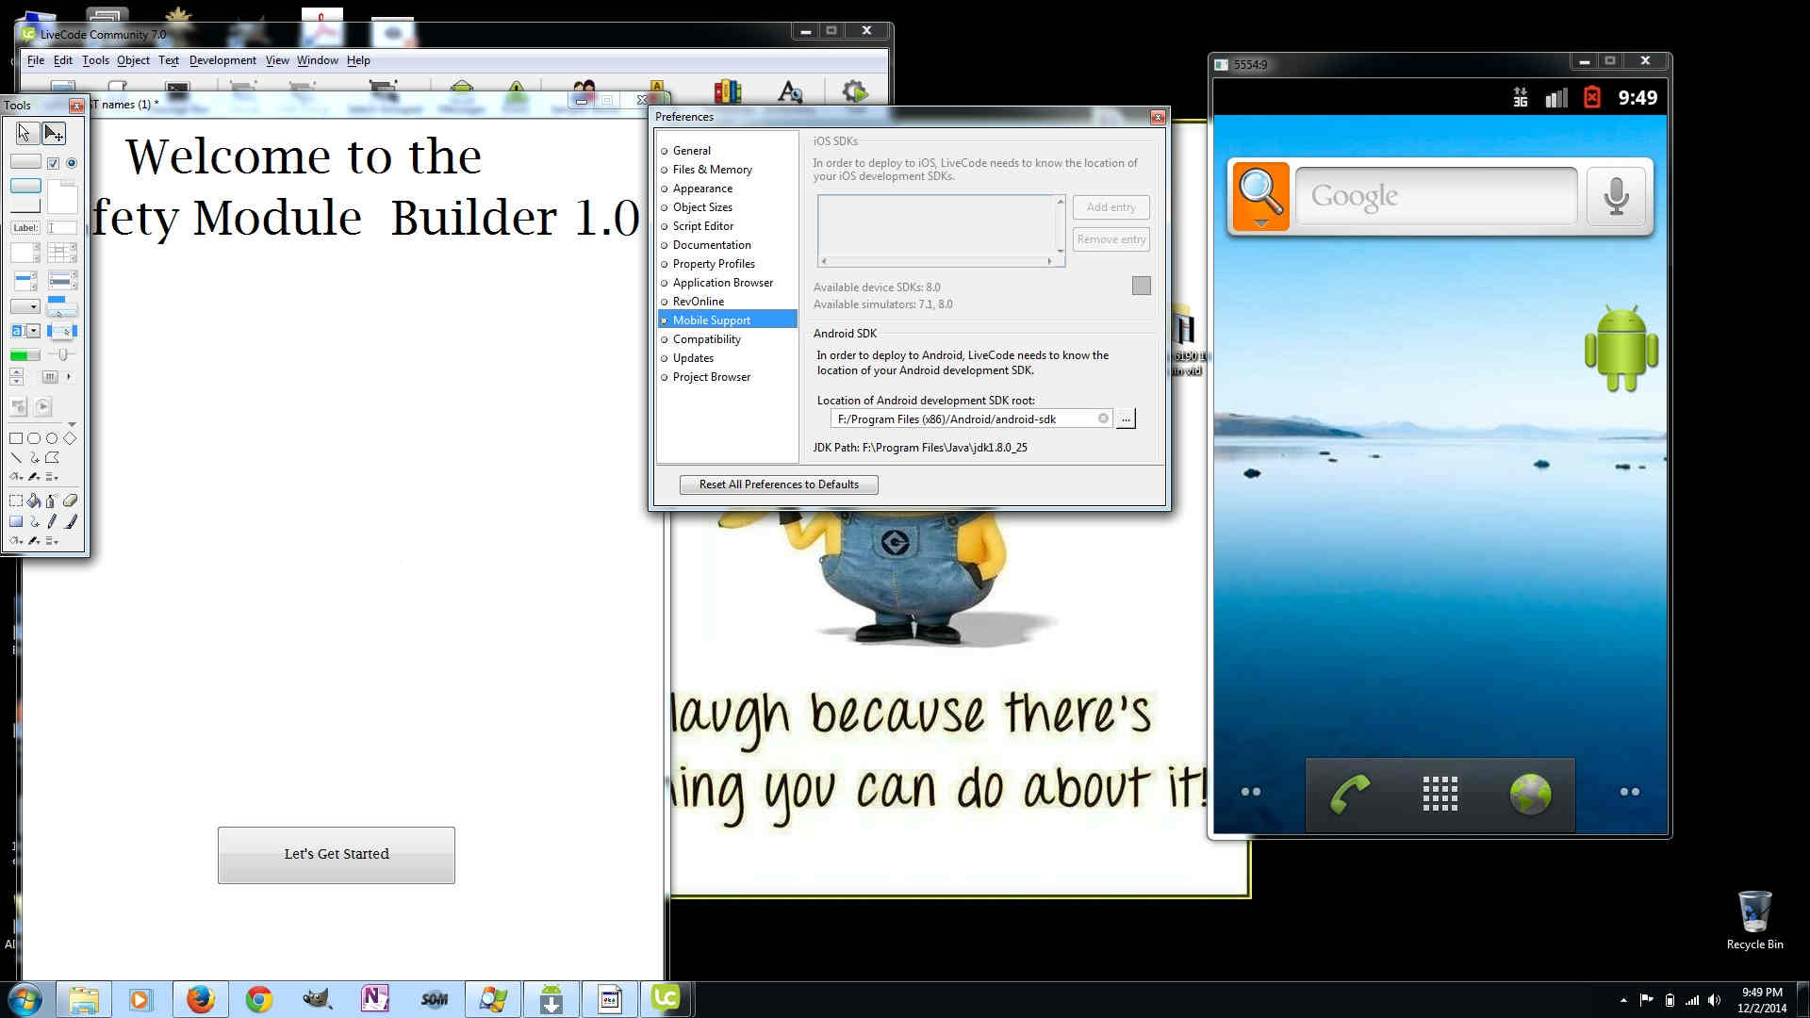Choose the eraser paint tool
Screen dimensions: 1810x1018
(70, 501)
